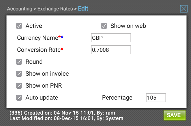This screenshot has width=191, height=126.
Task: Uncheck the Active checkbox
Action: (19, 26)
